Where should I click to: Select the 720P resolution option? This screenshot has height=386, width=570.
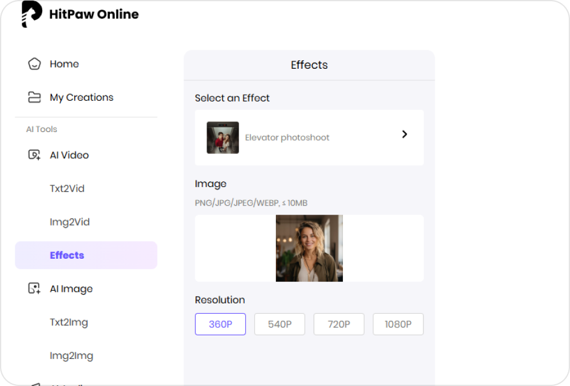click(339, 324)
